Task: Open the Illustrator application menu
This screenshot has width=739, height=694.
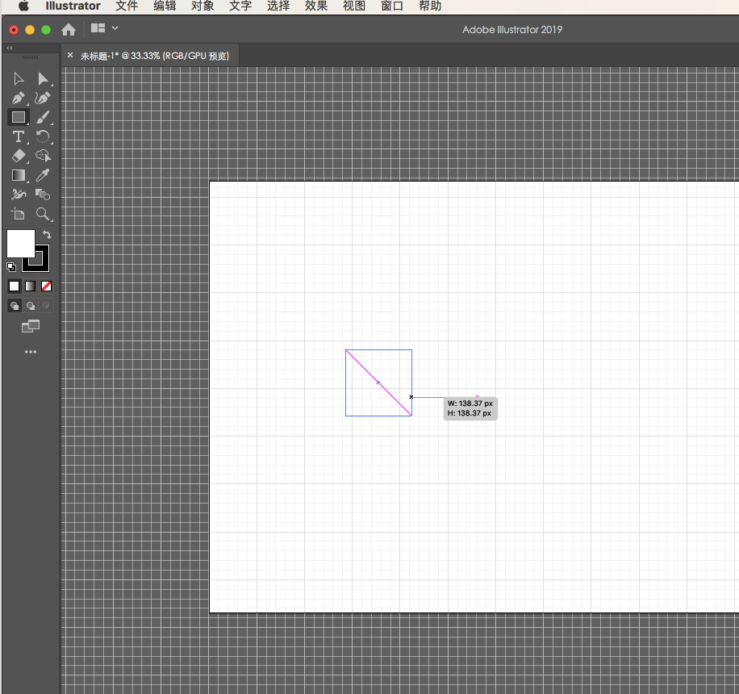Action: tap(73, 6)
